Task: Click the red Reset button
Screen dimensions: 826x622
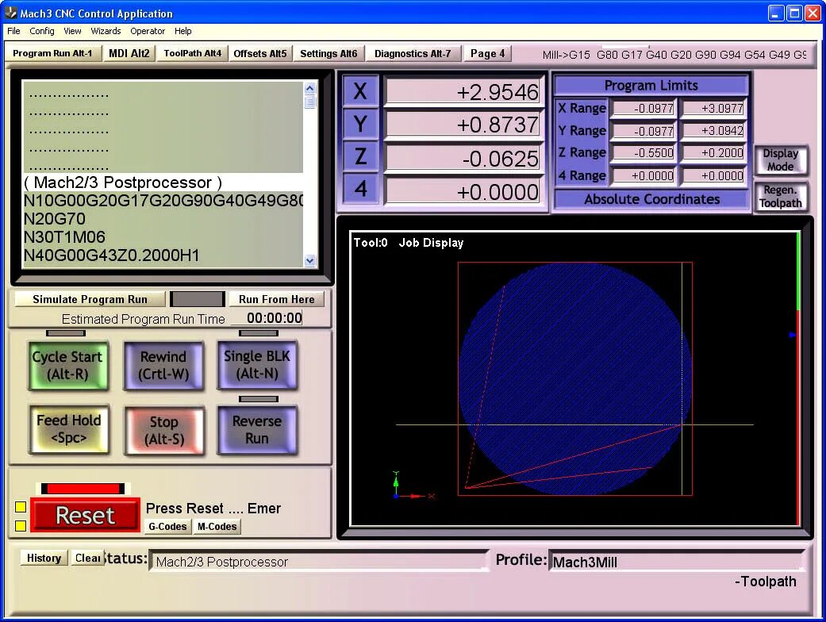Action: coord(86,515)
